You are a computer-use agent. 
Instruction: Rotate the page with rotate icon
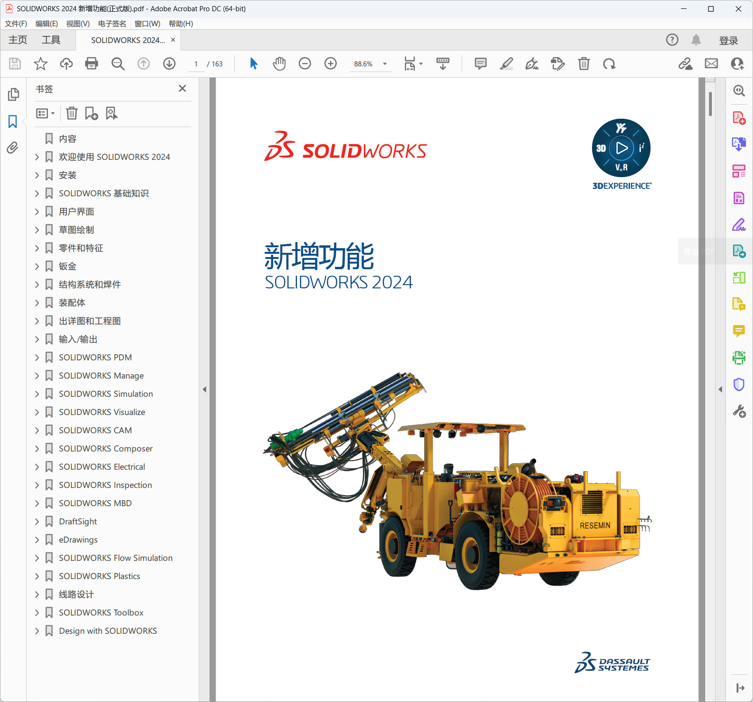click(x=609, y=64)
